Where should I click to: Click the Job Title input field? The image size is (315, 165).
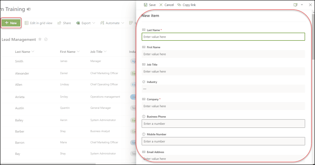click(x=223, y=72)
